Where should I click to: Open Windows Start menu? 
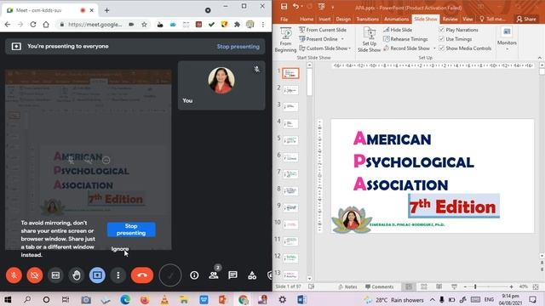tap(8, 299)
